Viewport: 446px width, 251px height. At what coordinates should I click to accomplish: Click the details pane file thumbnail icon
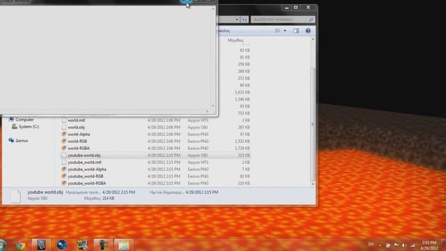[15, 196]
